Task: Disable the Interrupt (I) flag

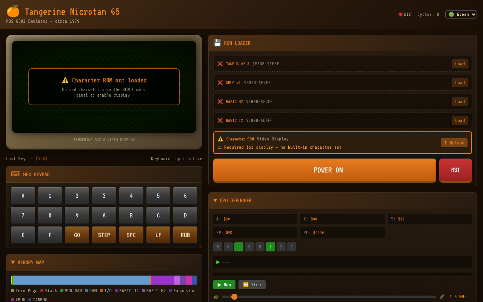Action: coord(271,247)
